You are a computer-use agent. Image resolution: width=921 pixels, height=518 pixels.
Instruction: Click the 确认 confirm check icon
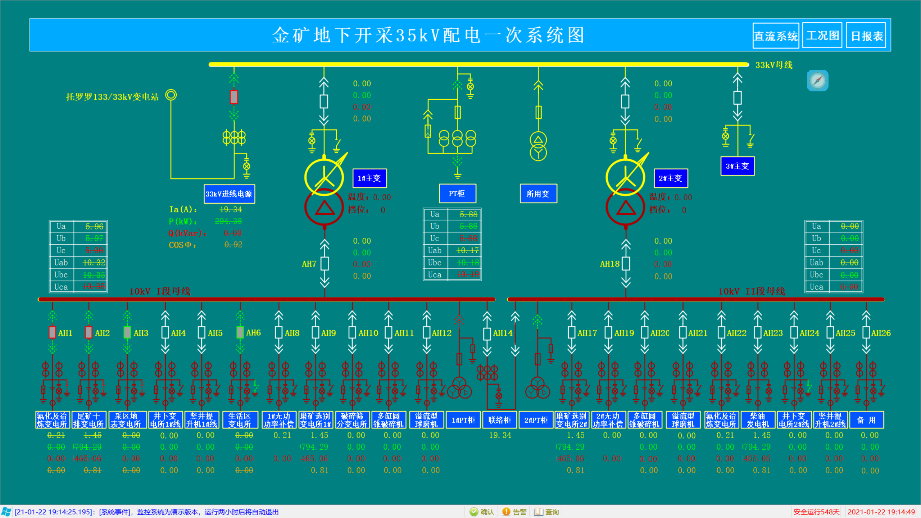(474, 512)
